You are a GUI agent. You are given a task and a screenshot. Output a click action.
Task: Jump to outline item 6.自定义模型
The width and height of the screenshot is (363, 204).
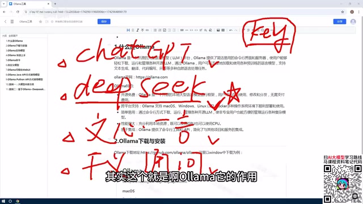pyautogui.click(x=12, y=65)
